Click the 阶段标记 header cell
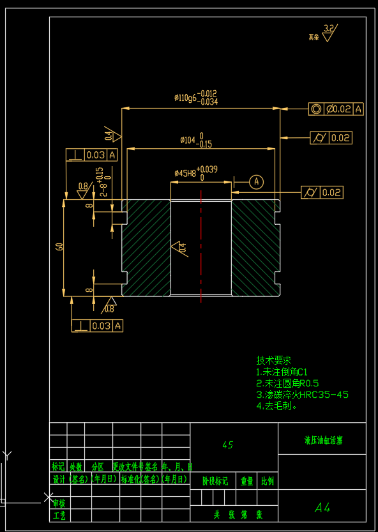Image resolution: width=378 pixels, height=532 pixels. tap(215, 481)
